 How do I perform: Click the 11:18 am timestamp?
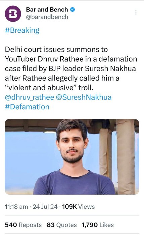pos(16,207)
